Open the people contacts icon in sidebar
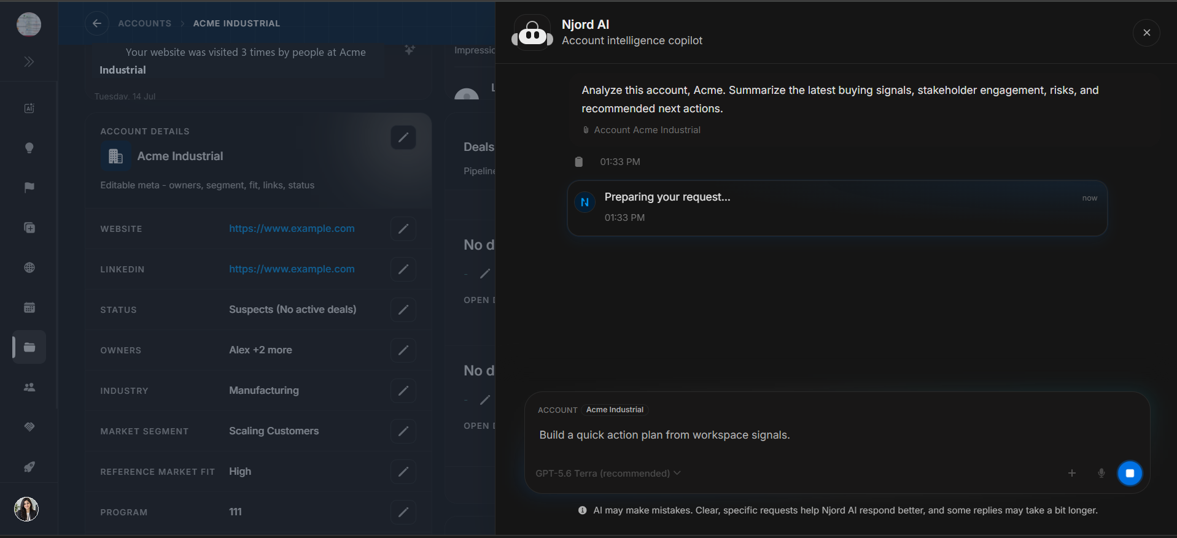This screenshot has width=1177, height=538. tap(29, 387)
